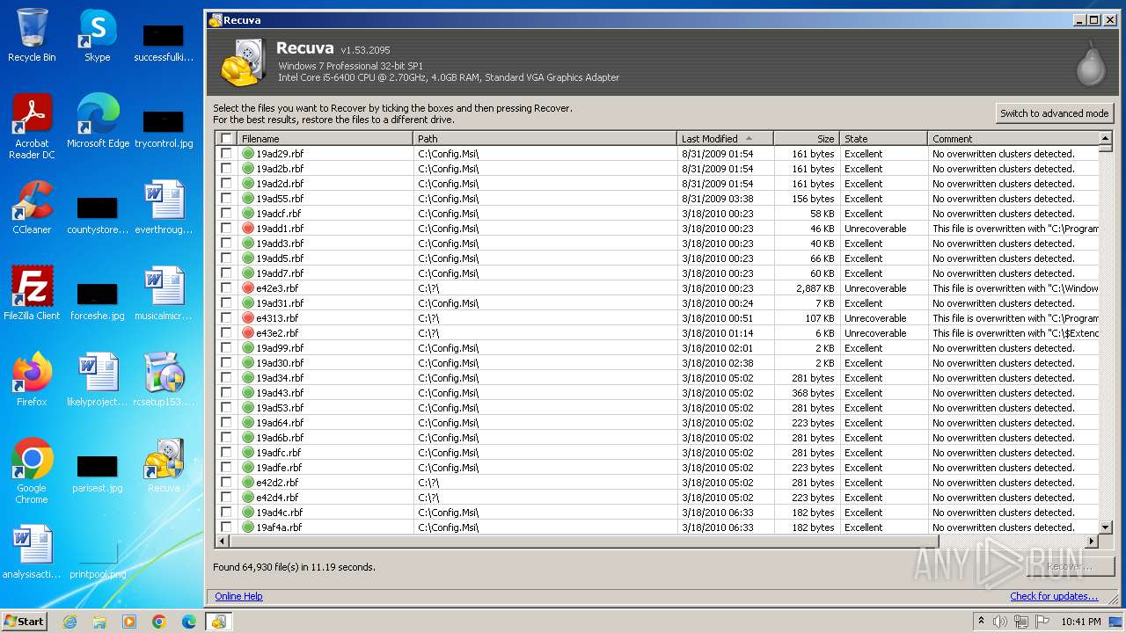The height and width of the screenshot is (633, 1126).
Task: Open the likelyproject Word document
Action: [98, 380]
